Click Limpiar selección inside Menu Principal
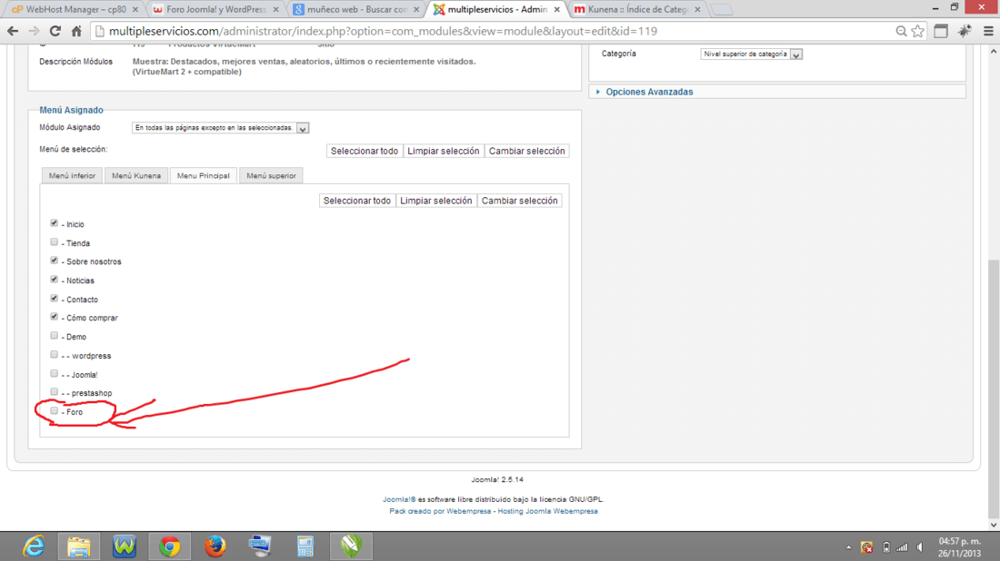Screen dimensions: 1000x561 pos(436,201)
